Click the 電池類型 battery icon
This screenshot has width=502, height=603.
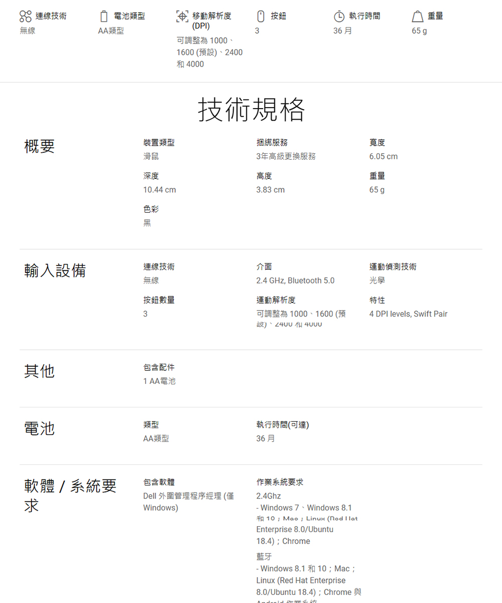pyautogui.click(x=104, y=17)
